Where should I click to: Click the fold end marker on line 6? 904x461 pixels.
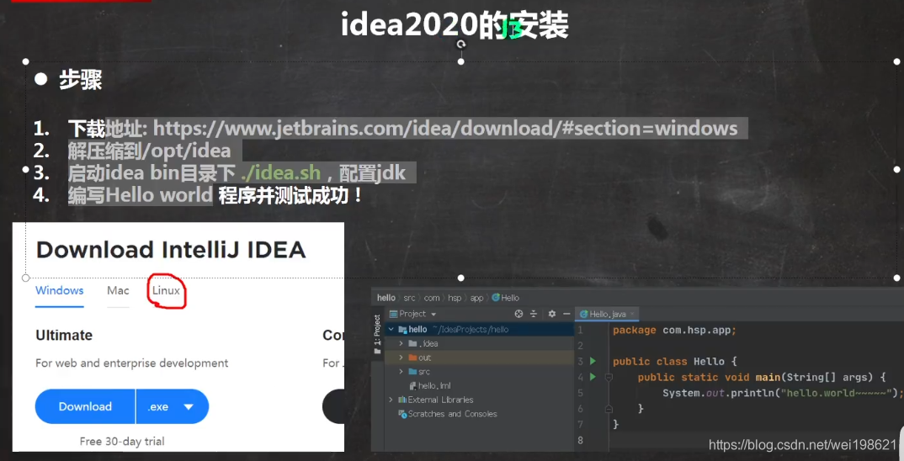609,409
